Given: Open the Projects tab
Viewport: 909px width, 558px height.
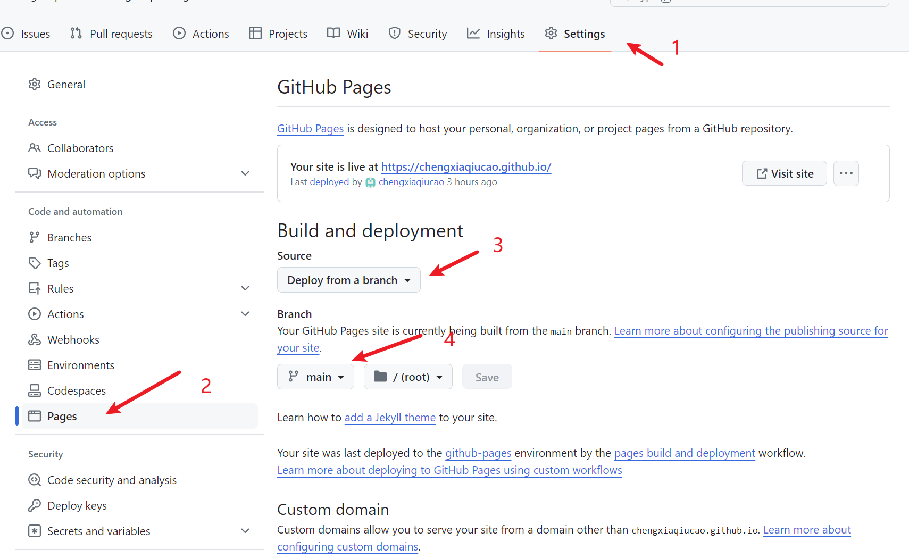Looking at the screenshot, I should (278, 34).
